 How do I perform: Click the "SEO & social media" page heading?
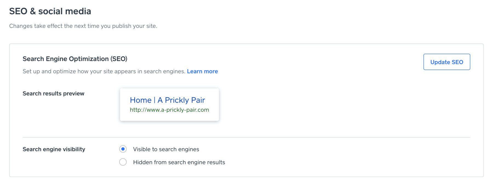click(x=50, y=11)
